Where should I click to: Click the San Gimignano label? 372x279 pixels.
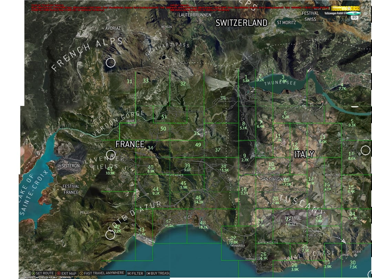tap(275, 179)
